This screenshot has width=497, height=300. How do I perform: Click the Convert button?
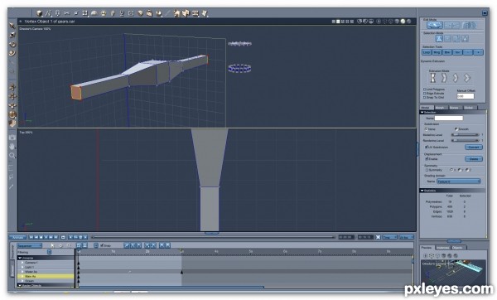[474, 148]
